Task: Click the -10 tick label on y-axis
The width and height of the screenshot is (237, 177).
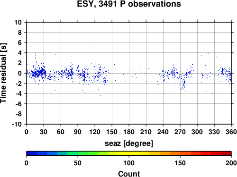Action: point(17,124)
